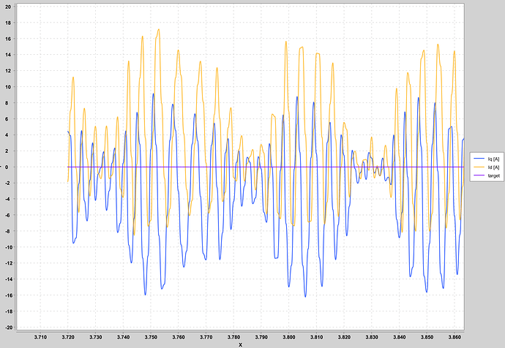Click the 3.720 x-axis tick label
This screenshot has width=505, height=348.
68,337
